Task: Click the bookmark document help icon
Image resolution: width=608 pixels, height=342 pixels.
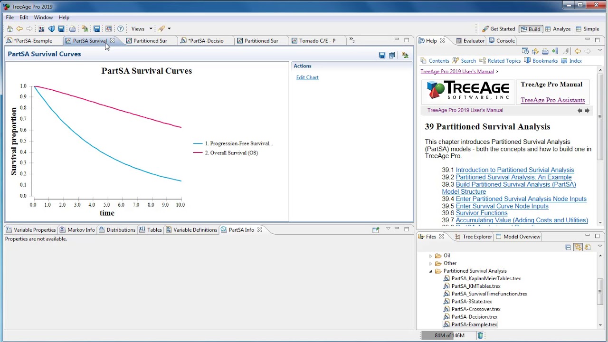Action: pyautogui.click(x=555, y=51)
